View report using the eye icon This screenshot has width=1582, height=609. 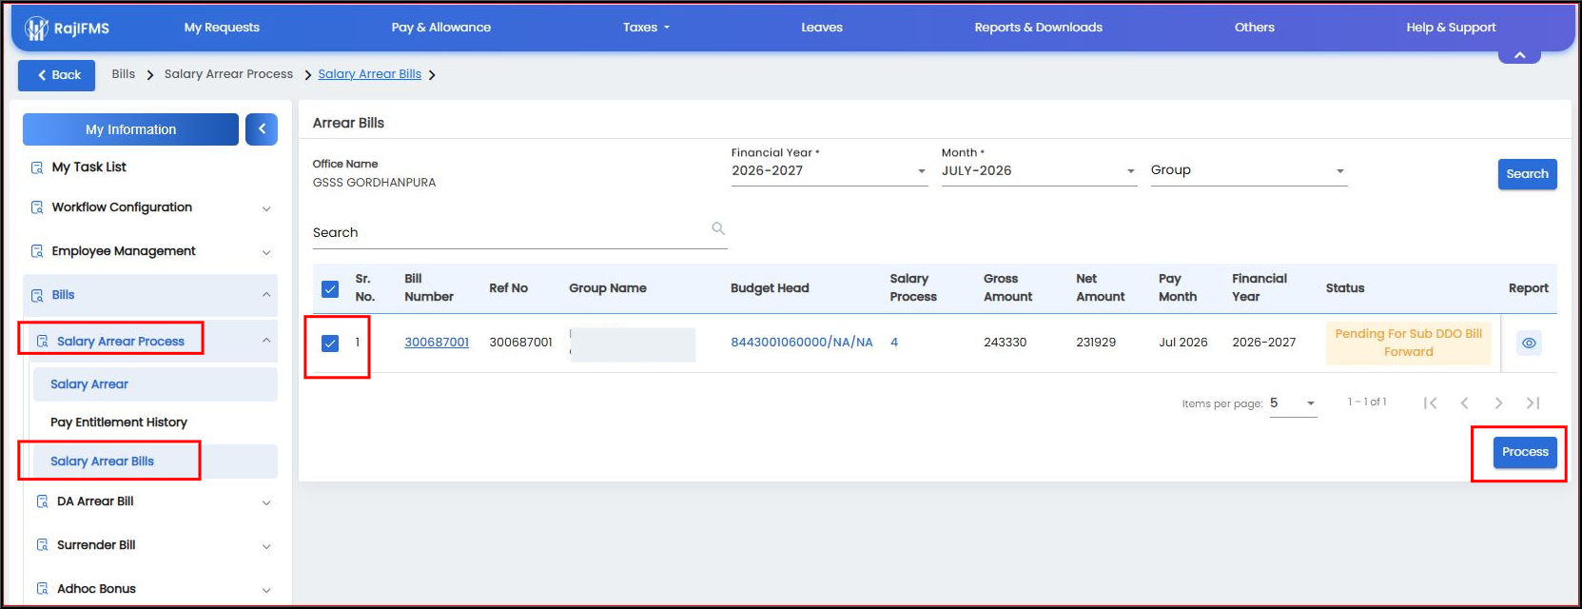click(1529, 343)
